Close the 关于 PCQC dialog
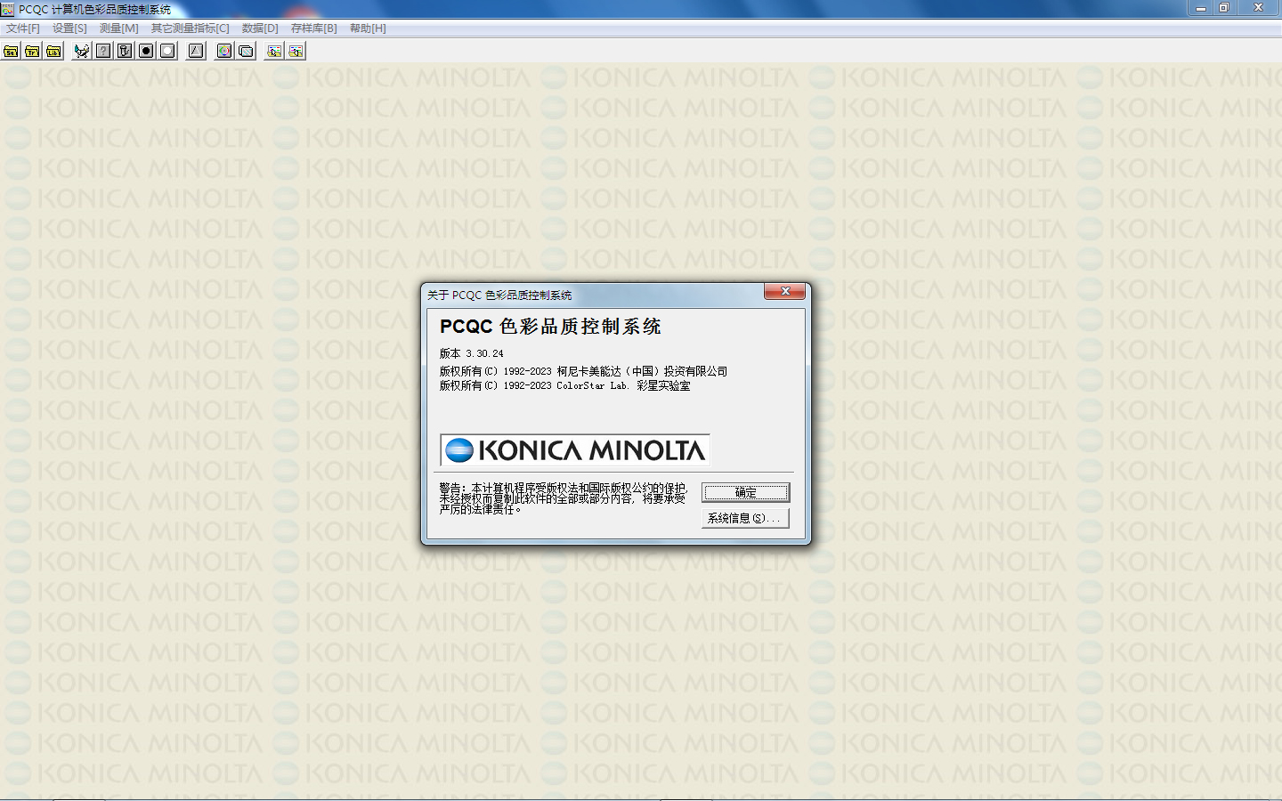 pos(785,291)
